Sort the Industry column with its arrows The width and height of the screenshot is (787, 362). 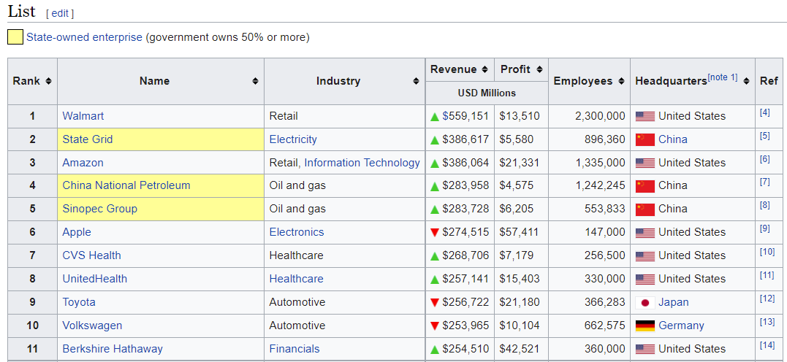(416, 81)
